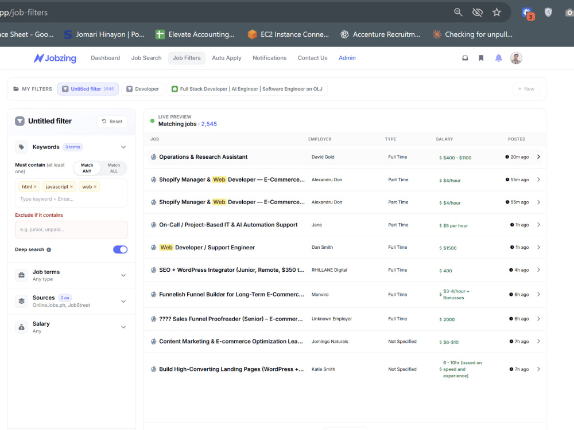This screenshot has height=430, width=574.
Task: Click the Sources layers icon
Action: pos(22,301)
